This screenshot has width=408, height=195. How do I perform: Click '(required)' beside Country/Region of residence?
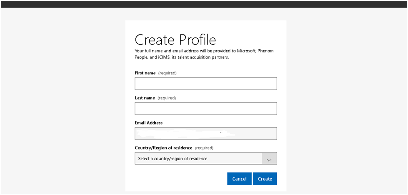[204, 148]
